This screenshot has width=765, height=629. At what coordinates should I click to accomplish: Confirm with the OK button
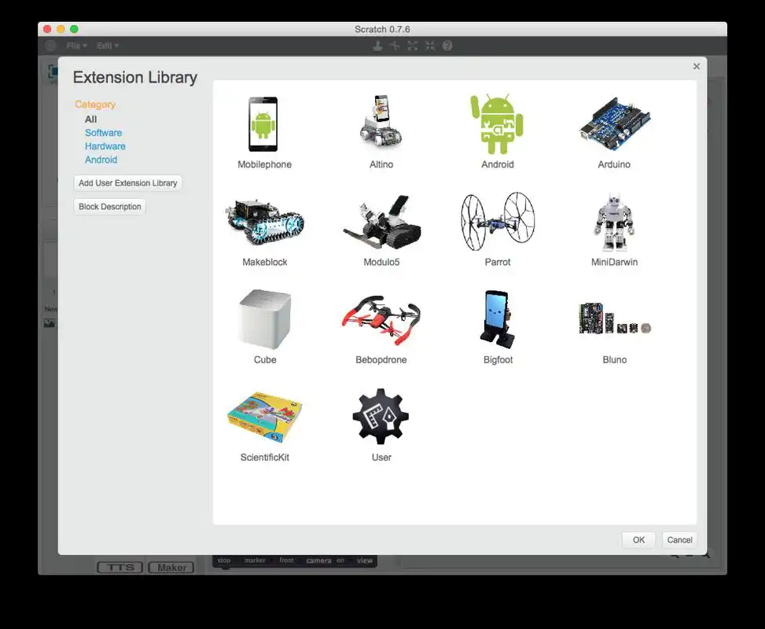[x=638, y=539]
